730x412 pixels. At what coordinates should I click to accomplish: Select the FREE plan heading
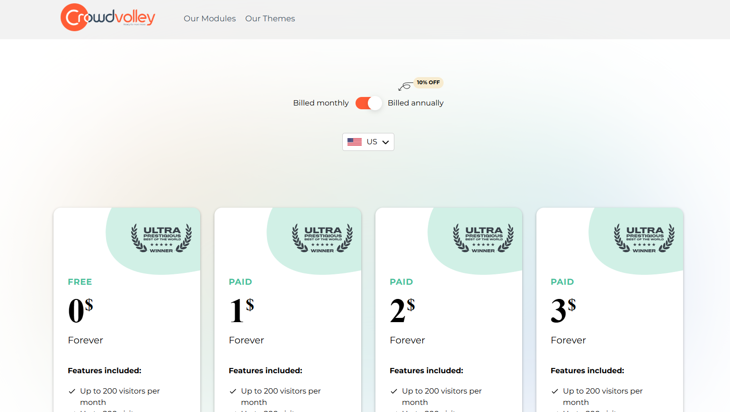[x=80, y=282]
